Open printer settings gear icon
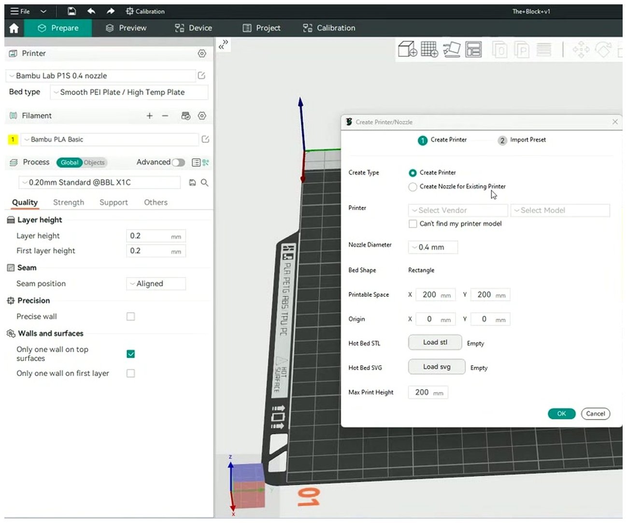This screenshot has width=627, height=523. (202, 53)
